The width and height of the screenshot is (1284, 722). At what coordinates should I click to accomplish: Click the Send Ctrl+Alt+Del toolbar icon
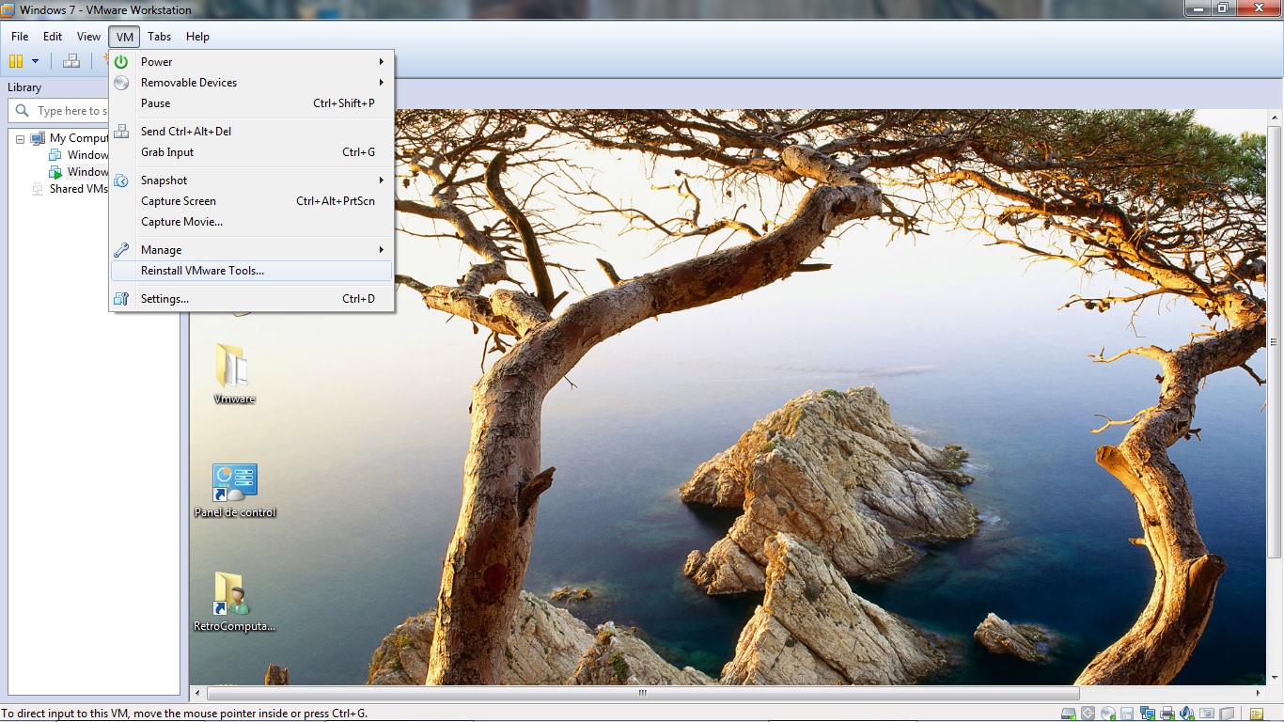click(x=71, y=61)
